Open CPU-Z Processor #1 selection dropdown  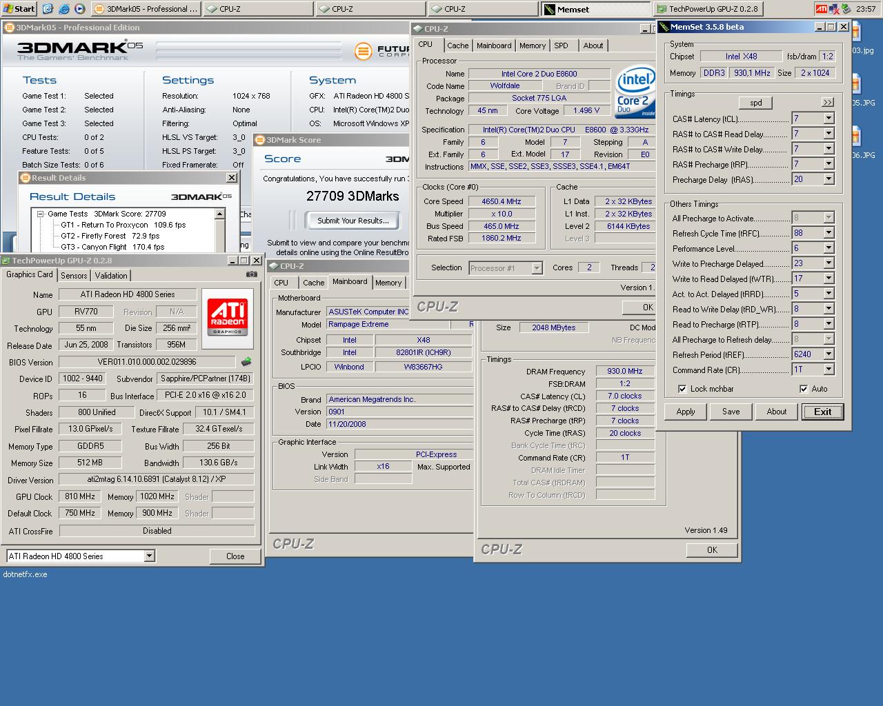537,268
